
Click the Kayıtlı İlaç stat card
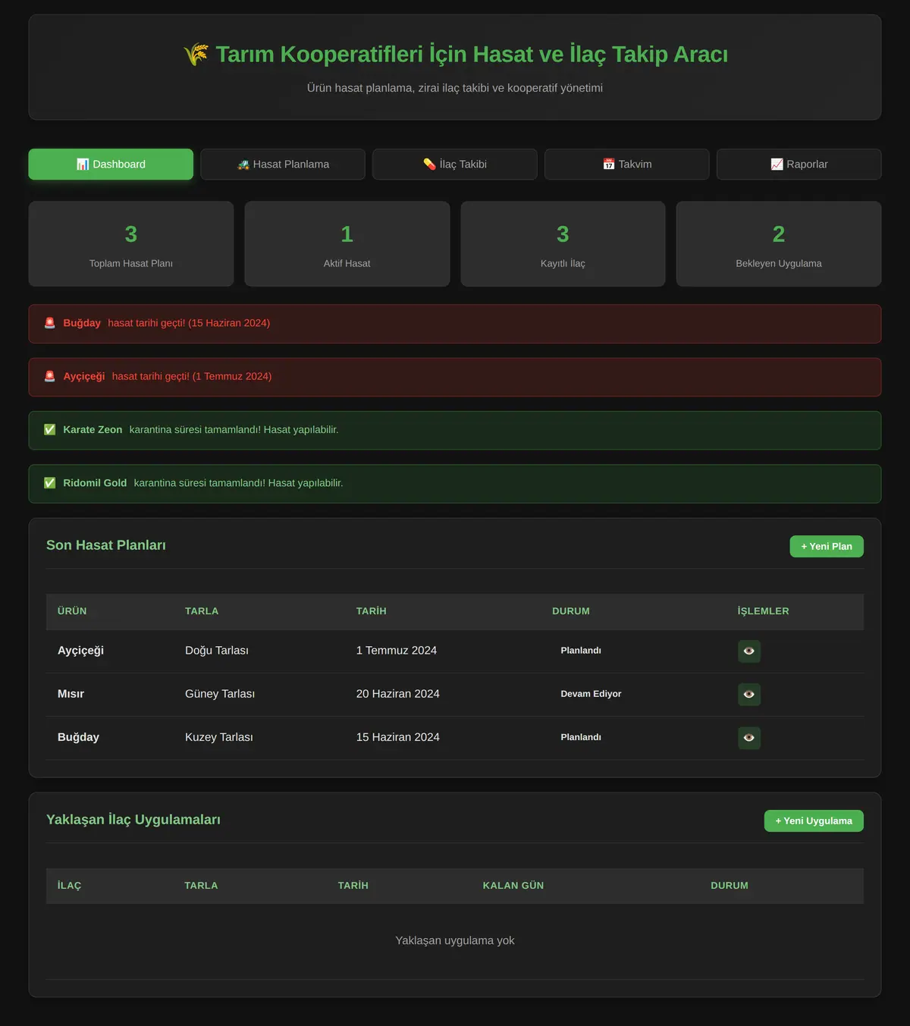(x=563, y=244)
